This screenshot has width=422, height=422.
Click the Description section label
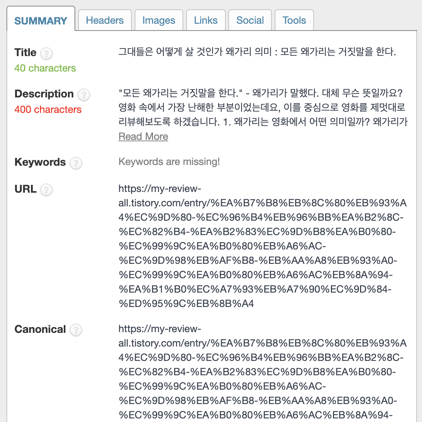44,94
